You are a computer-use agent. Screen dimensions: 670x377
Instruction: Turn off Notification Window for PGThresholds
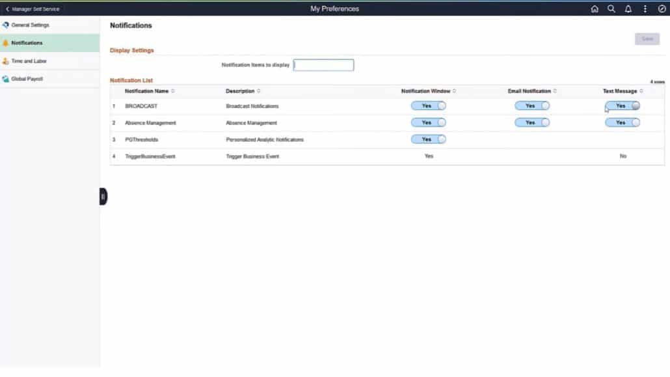click(x=427, y=139)
